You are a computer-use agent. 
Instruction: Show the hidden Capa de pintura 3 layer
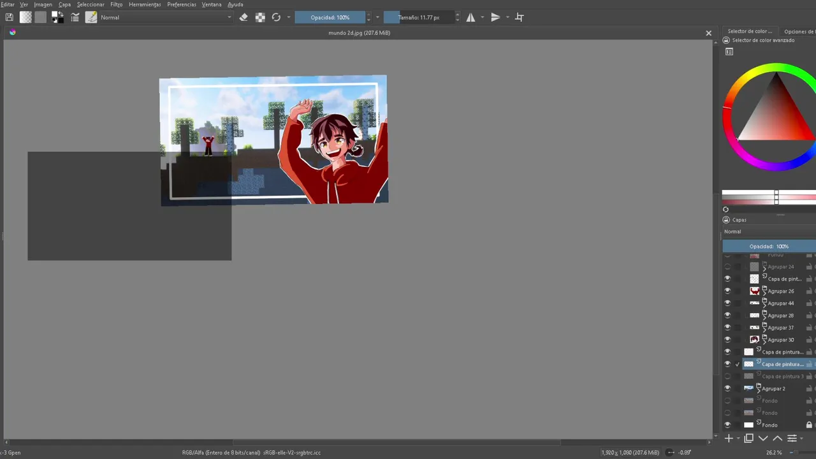click(727, 376)
